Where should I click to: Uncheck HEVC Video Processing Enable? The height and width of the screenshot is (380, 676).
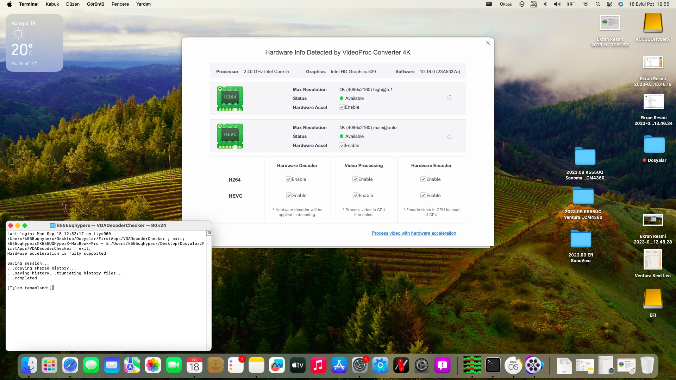click(x=356, y=196)
